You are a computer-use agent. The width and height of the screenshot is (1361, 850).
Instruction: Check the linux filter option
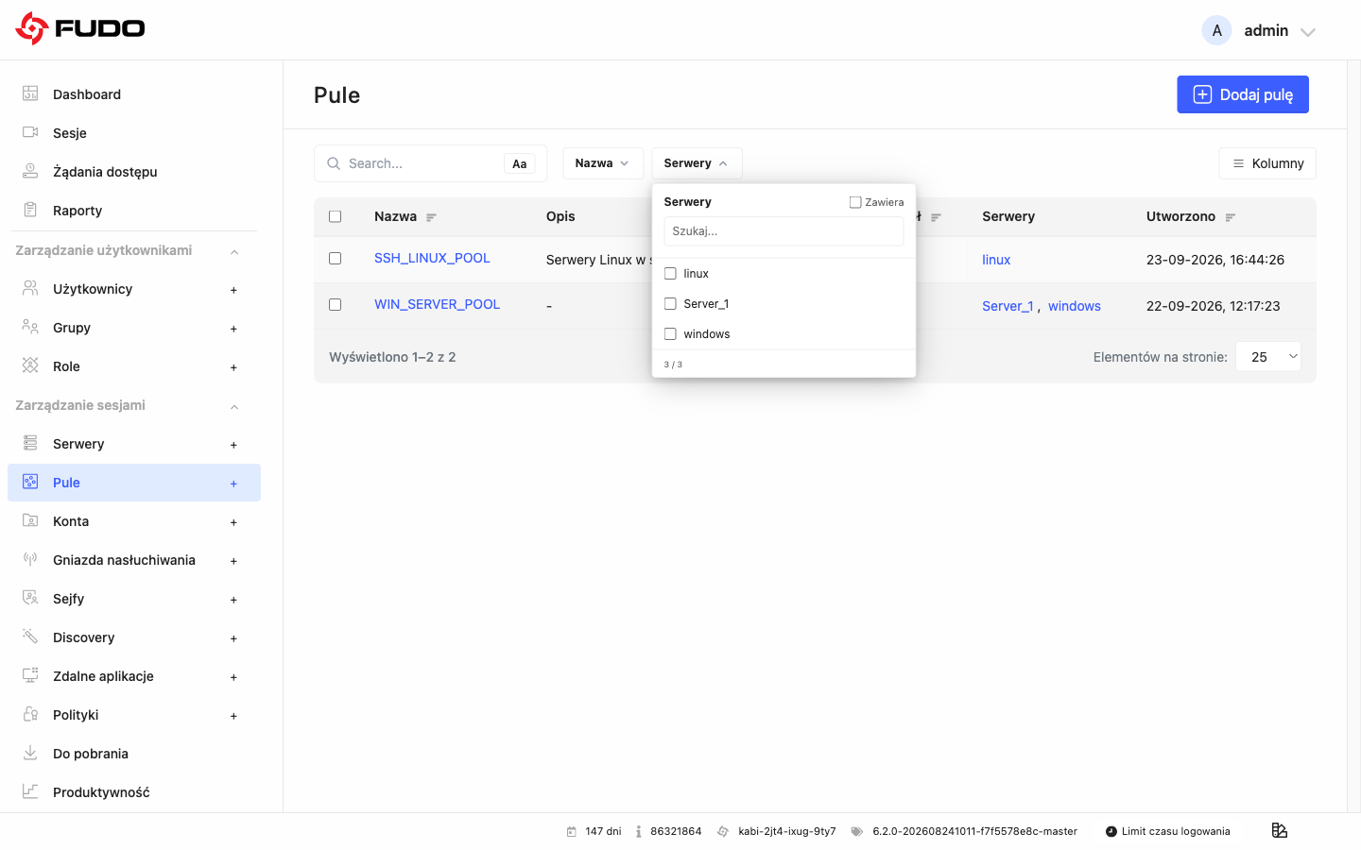(670, 274)
